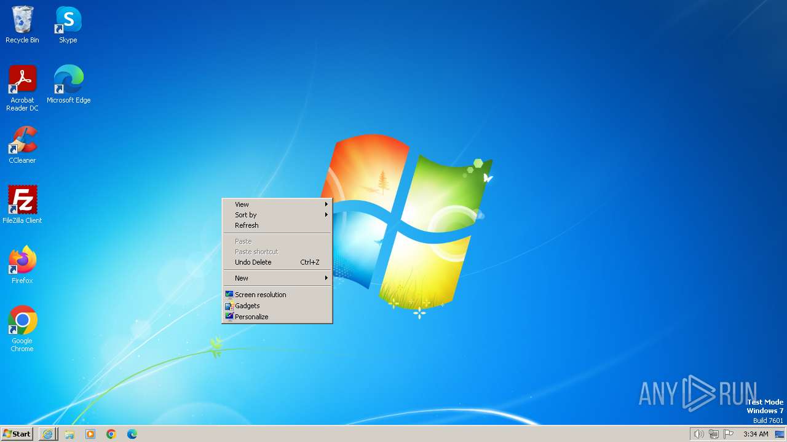Select the Skype desktop shortcut
Image resolution: width=787 pixels, height=442 pixels.
[x=68, y=25]
